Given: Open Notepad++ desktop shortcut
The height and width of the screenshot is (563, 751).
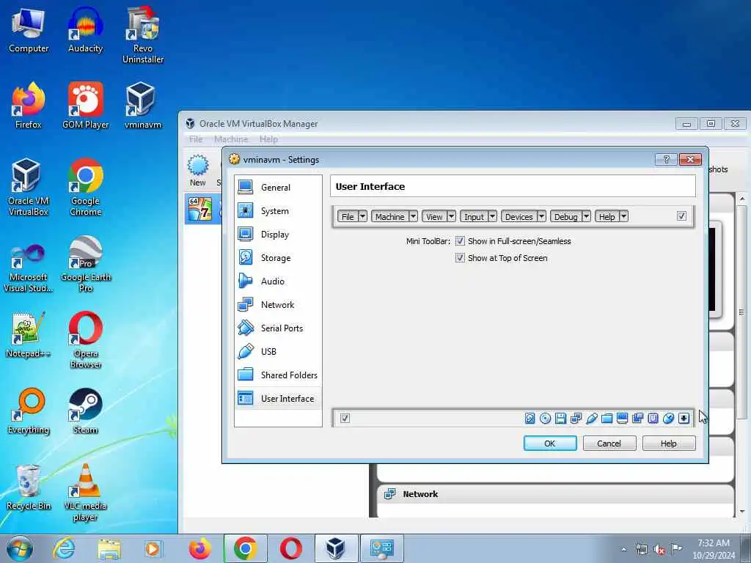Looking at the screenshot, I should click(28, 334).
